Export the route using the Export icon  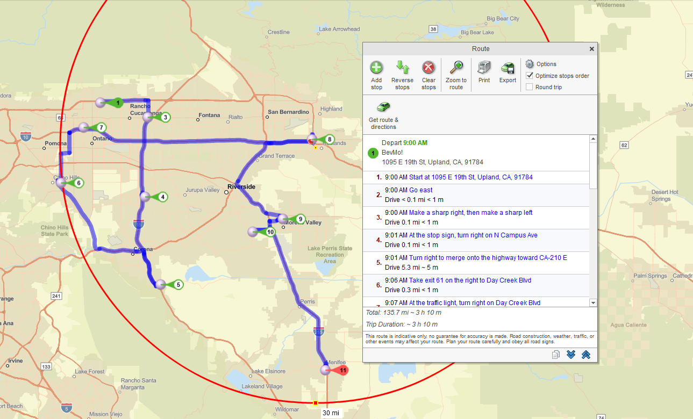coord(507,74)
